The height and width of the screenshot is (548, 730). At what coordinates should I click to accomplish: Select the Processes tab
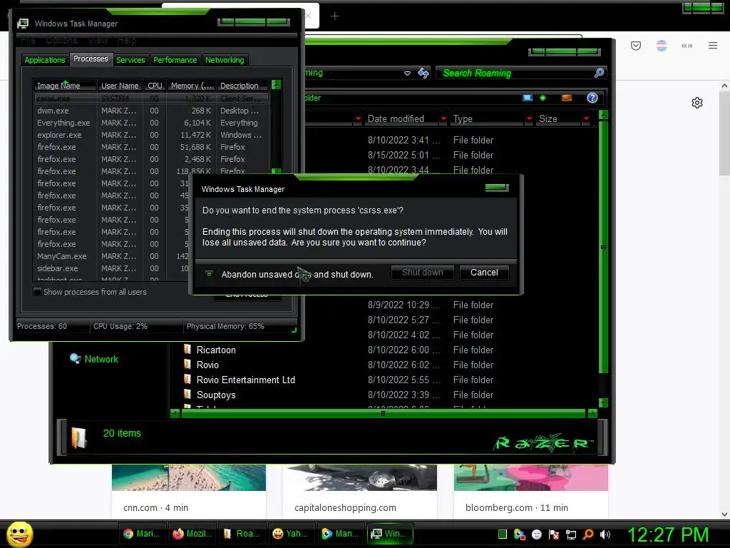tap(91, 59)
